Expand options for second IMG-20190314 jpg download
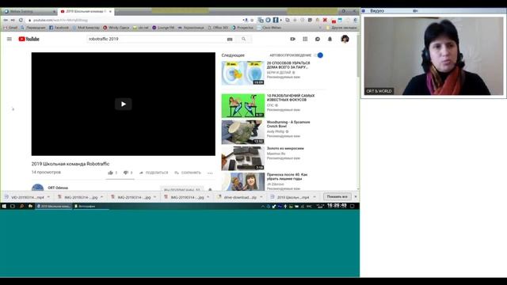This screenshot has width=507, height=285. coord(154,197)
